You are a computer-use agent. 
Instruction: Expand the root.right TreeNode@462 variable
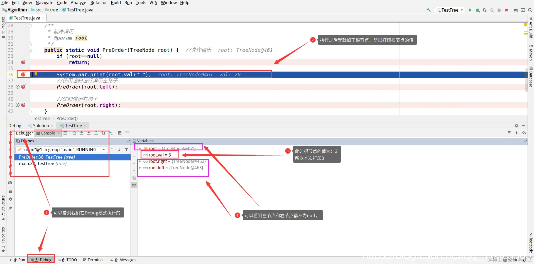coord(140,161)
